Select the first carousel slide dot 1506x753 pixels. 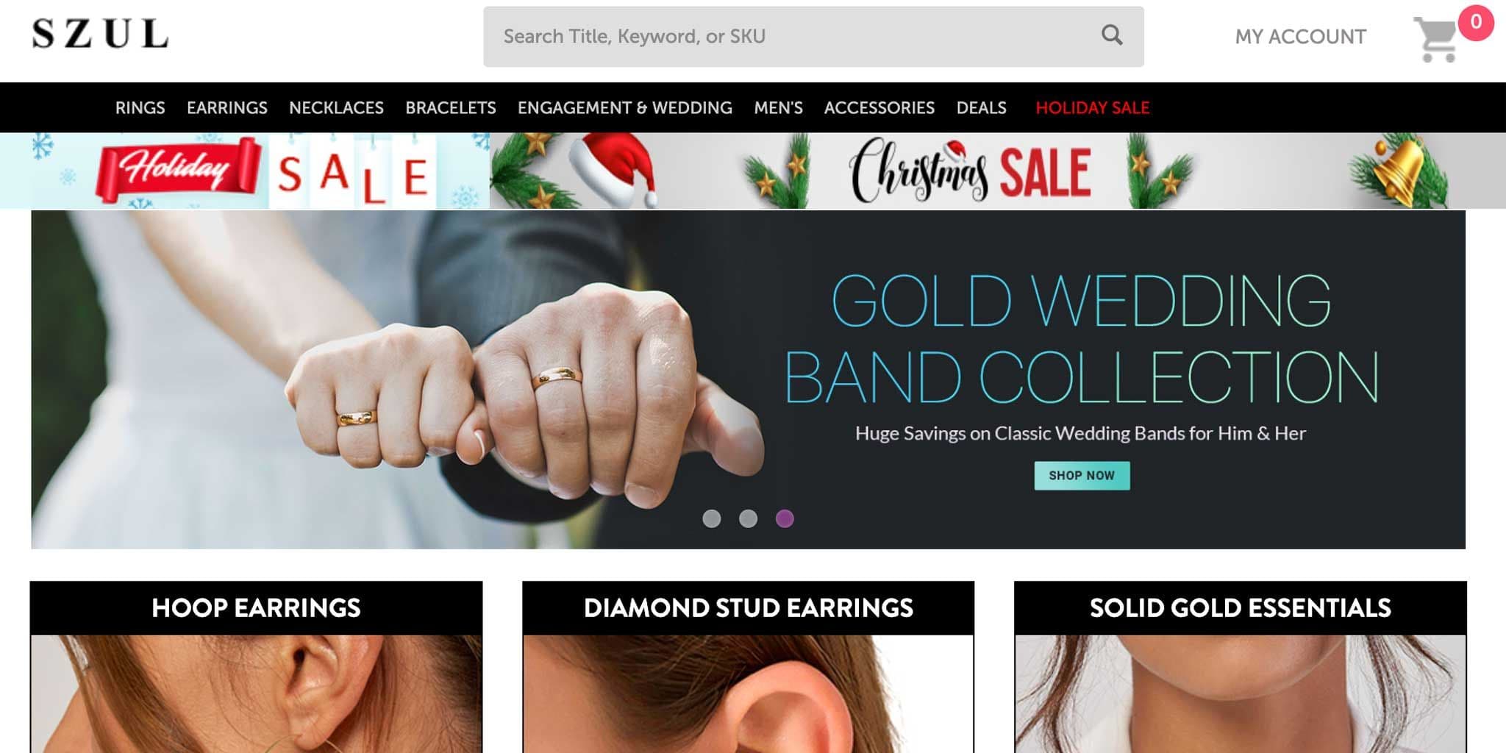(x=711, y=518)
